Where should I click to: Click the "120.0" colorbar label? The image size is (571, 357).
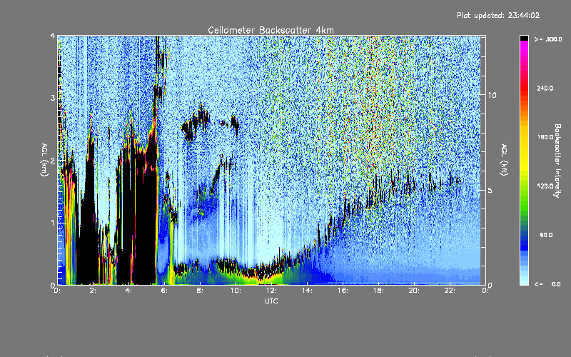point(545,186)
